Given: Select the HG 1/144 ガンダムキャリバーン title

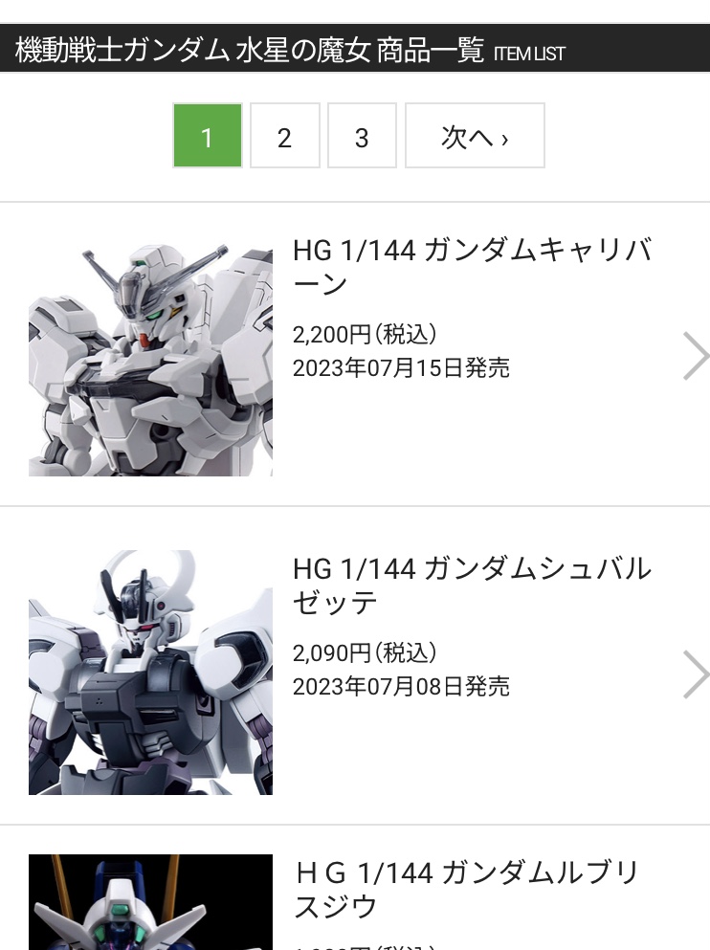Looking at the screenshot, I should tap(472, 267).
